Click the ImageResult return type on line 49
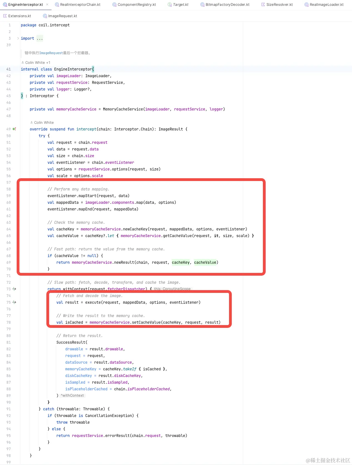The height and width of the screenshot is (465, 352). [x=171, y=129]
